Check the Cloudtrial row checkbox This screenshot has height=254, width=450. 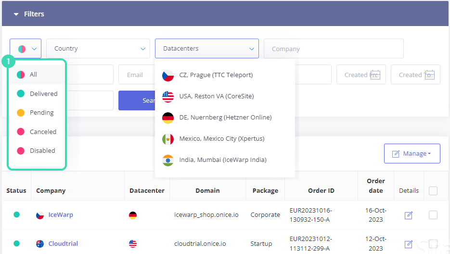pyautogui.click(x=433, y=244)
